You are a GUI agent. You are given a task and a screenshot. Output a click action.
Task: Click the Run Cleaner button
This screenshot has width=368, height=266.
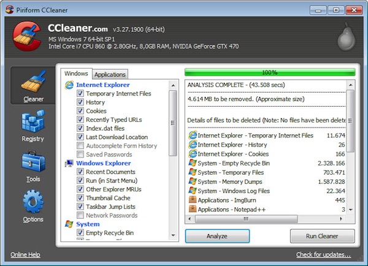tap(322, 236)
